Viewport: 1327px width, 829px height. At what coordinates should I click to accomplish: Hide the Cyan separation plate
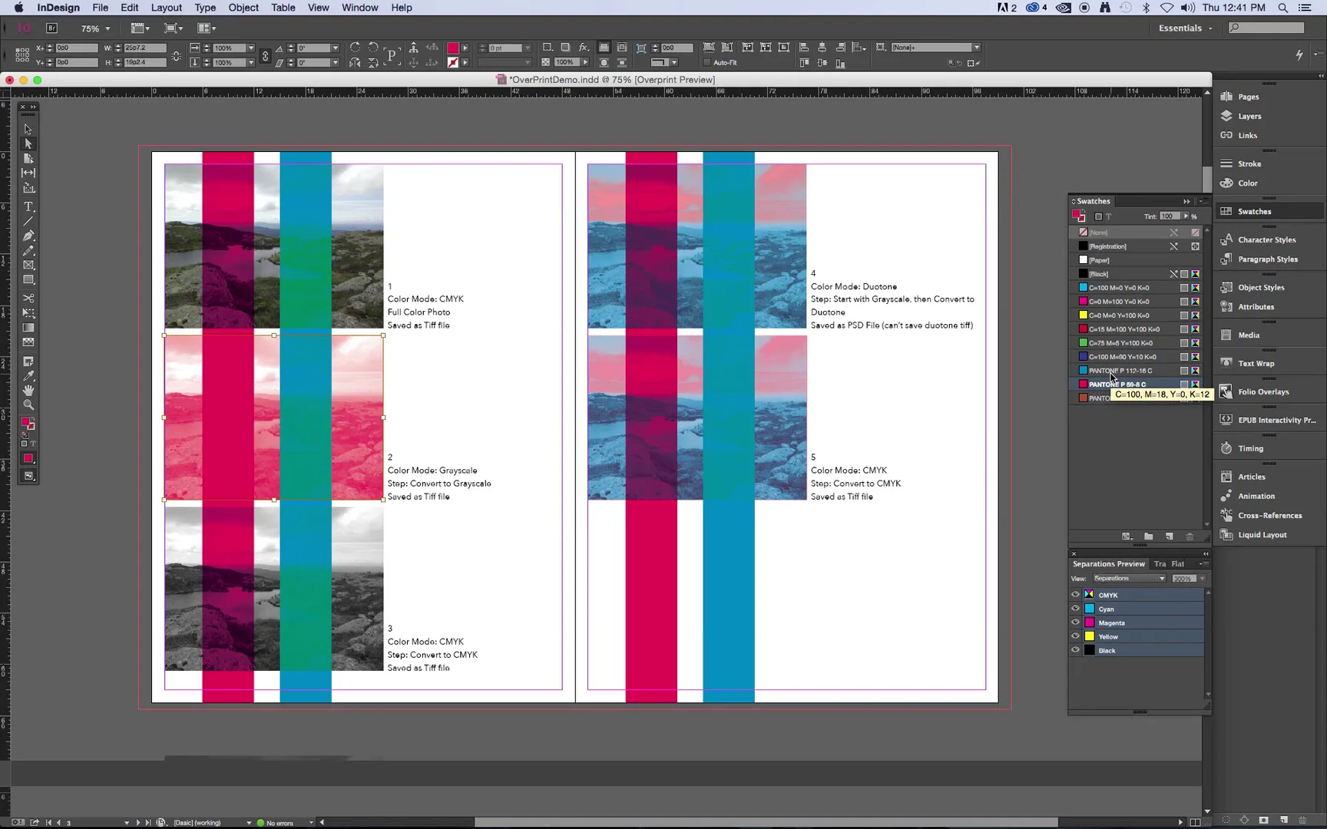pyautogui.click(x=1075, y=609)
